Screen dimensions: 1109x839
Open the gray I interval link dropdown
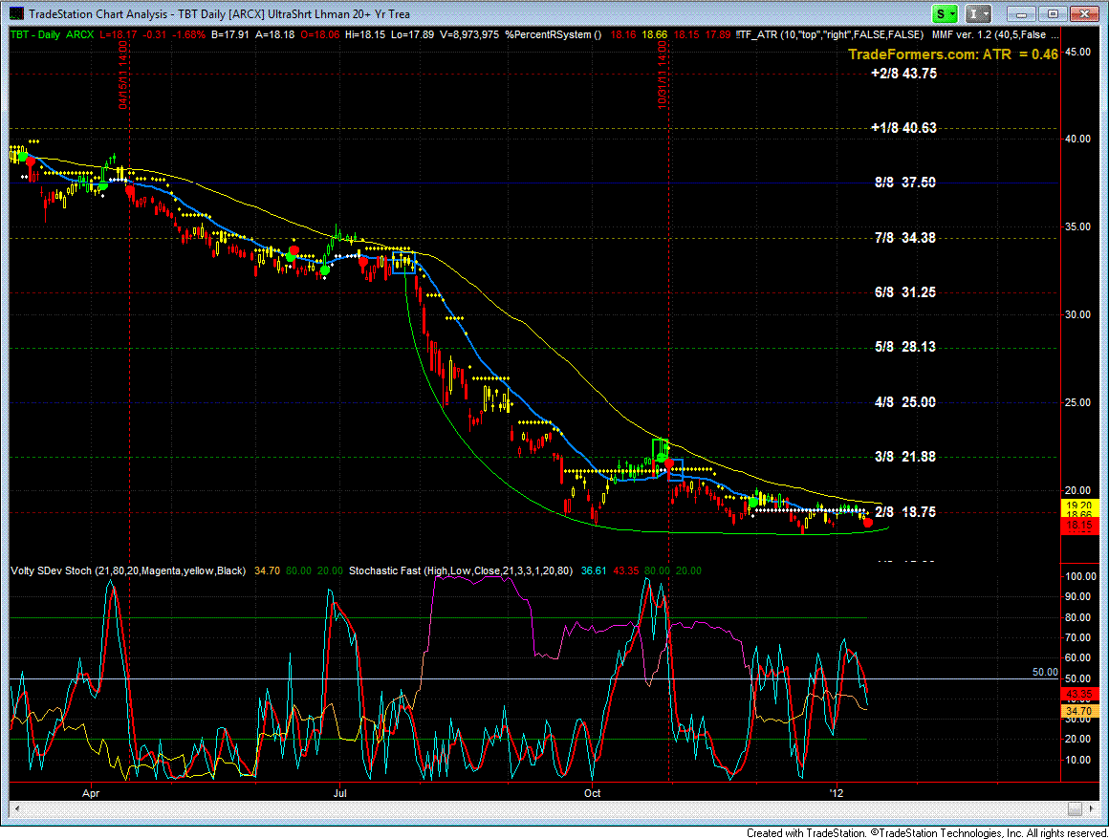point(979,13)
